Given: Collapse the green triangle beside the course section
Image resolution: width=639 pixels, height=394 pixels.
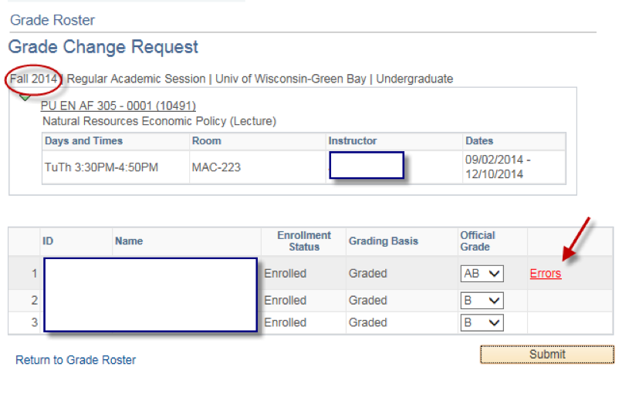Looking at the screenshot, I should point(25,98).
